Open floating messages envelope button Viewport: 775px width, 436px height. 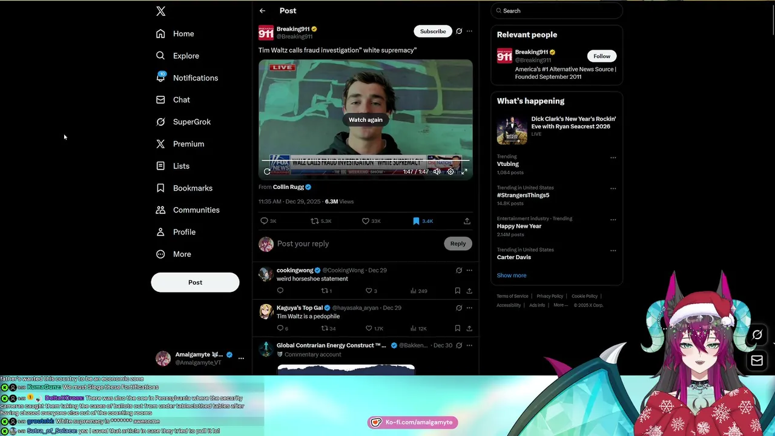click(x=757, y=361)
